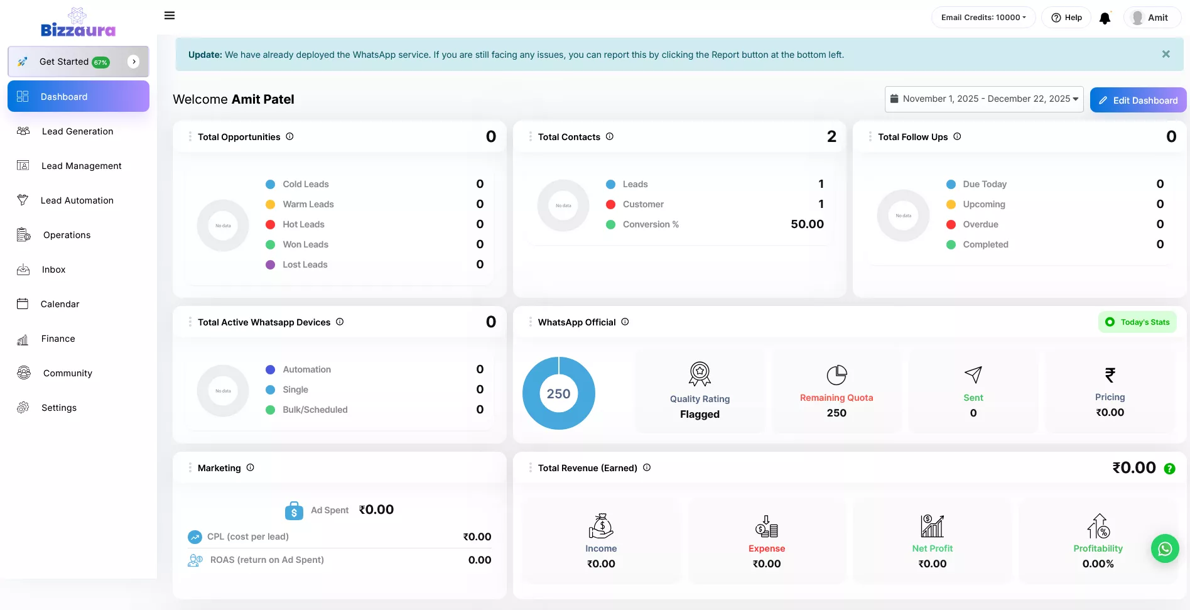Open Lead Generation in sidebar
The height and width of the screenshot is (610, 1190).
(77, 131)
